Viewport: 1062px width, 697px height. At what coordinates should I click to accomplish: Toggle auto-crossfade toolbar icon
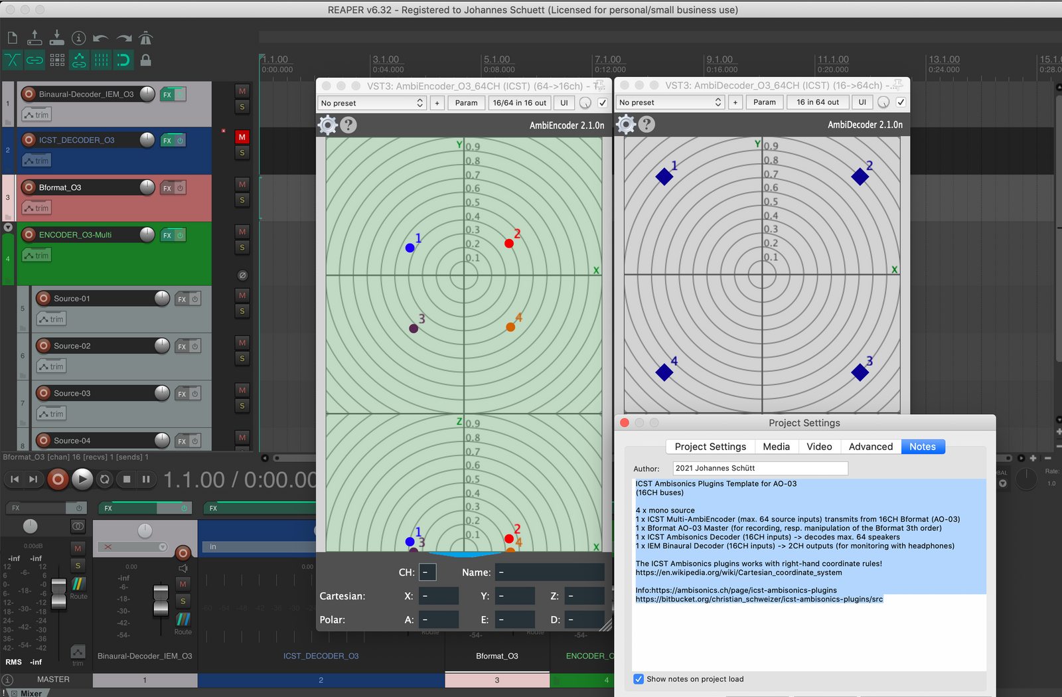13,60
